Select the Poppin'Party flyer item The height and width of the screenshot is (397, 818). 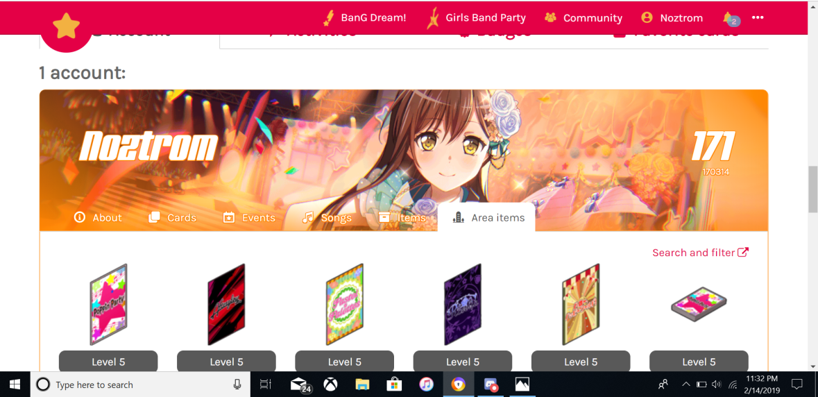click(x=699, y=304)
